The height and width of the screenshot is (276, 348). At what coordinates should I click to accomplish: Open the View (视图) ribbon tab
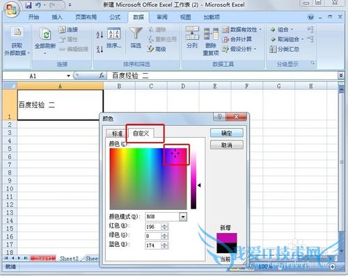[186, 17]
